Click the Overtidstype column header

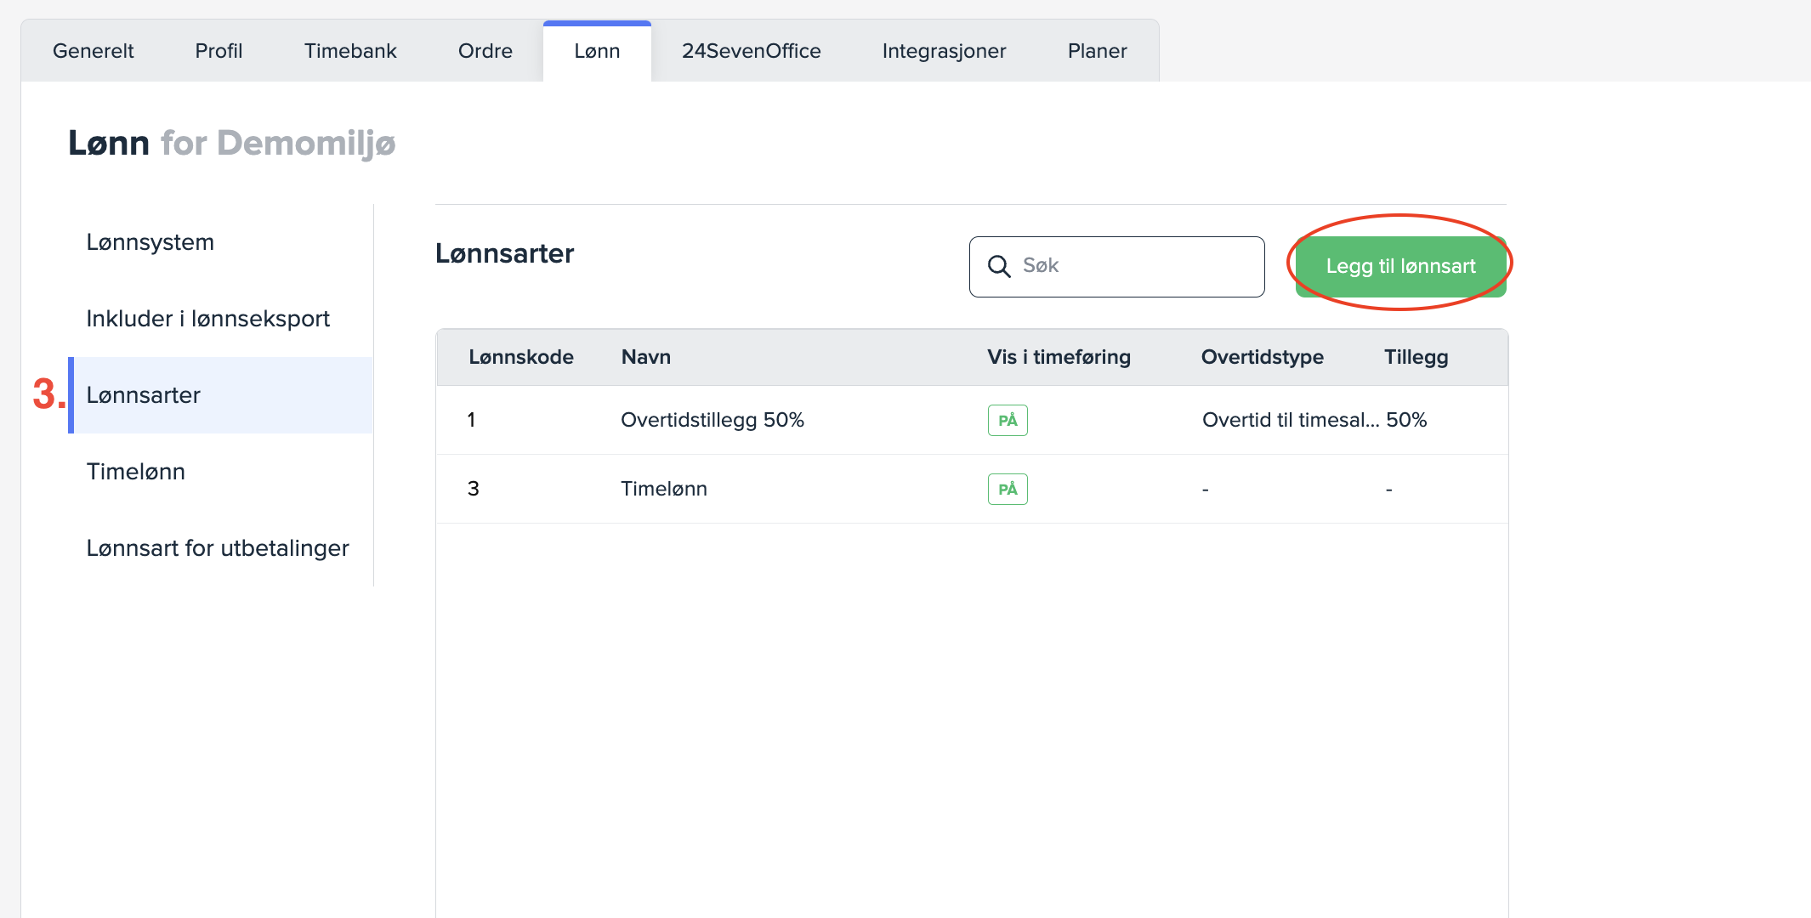coord(1262,357)
